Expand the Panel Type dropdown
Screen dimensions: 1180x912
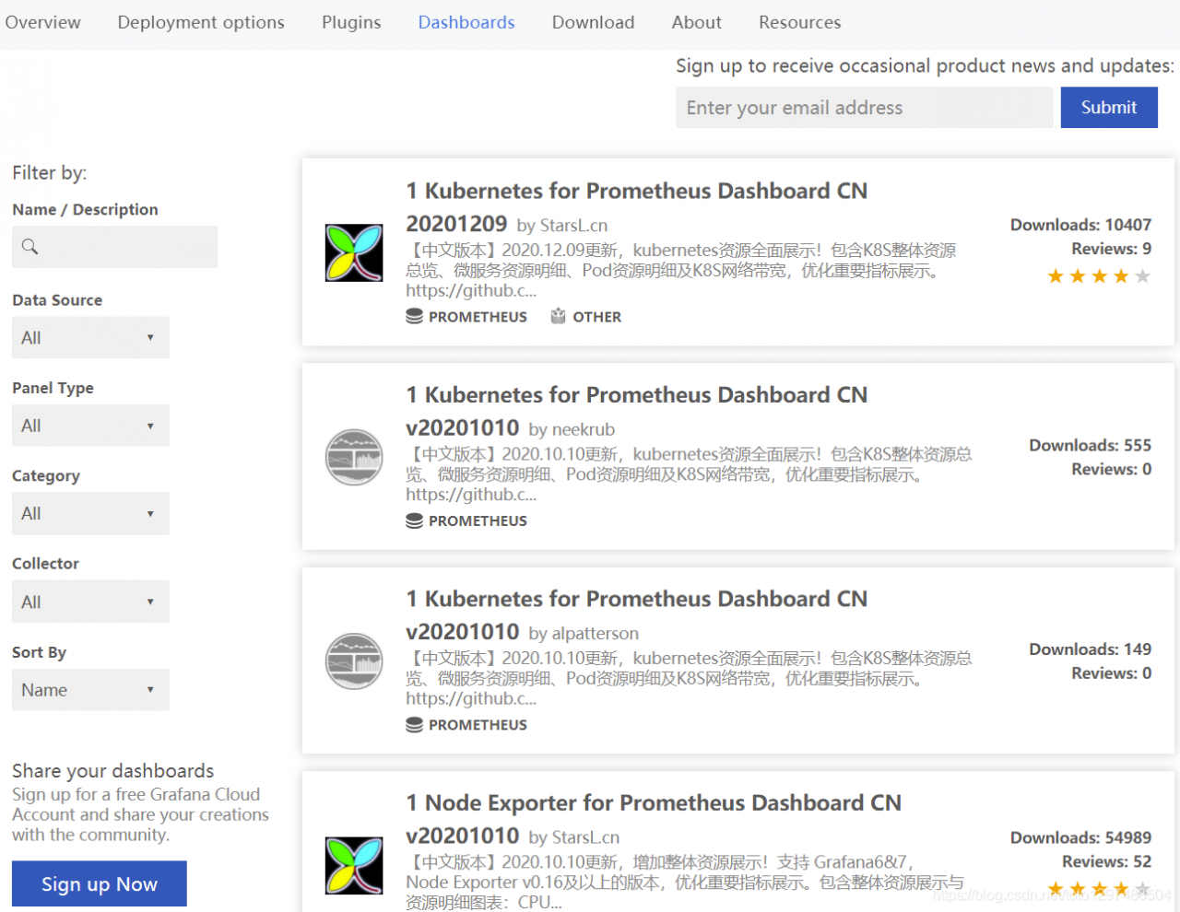pyautogui.click(x=90, y=426)
